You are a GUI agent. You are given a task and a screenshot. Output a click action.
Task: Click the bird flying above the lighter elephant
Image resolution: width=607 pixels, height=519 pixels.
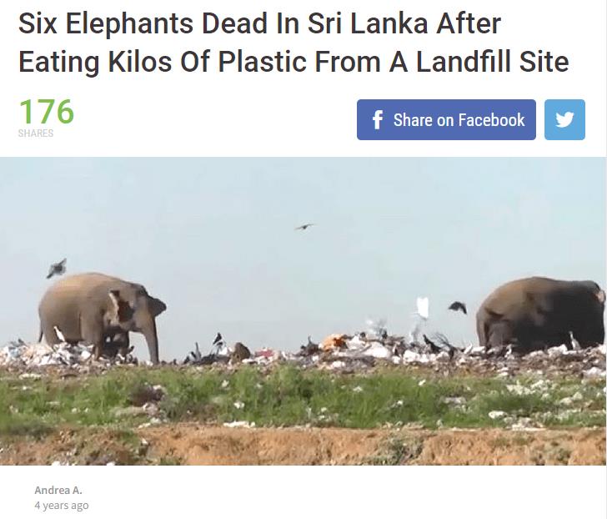tap(57, 268)
